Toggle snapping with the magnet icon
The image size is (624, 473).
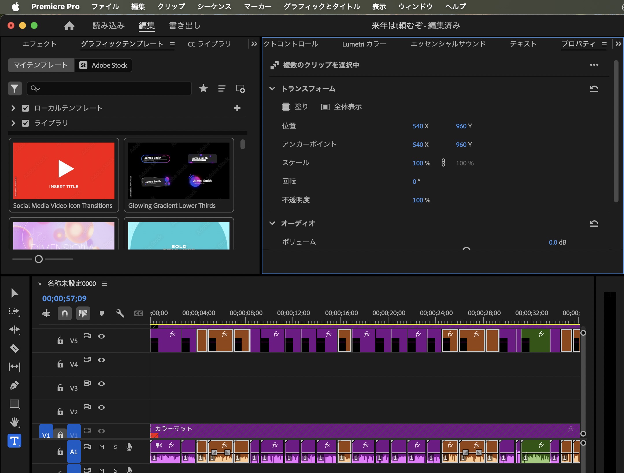click(64, 313)
